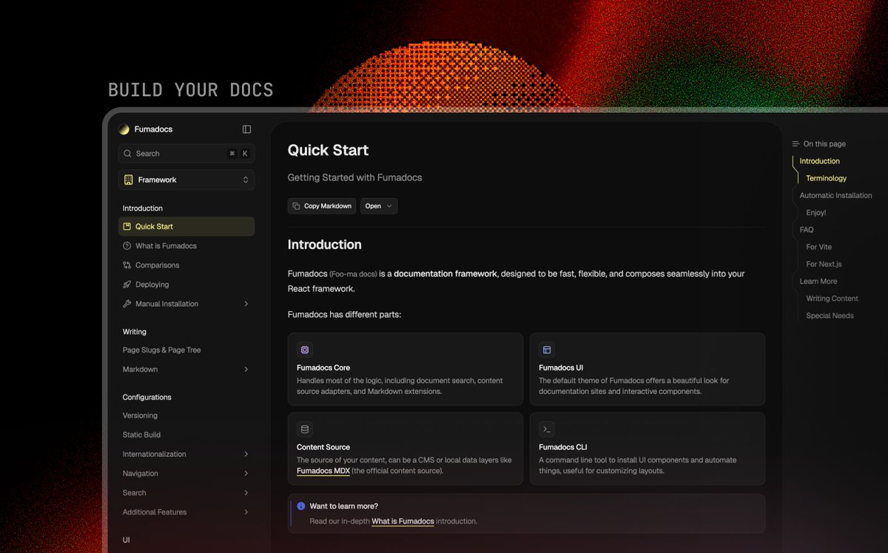Click the Quick Start page heading
The image size is (888, 553).
329,150
